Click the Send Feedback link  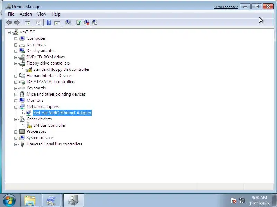226,7
